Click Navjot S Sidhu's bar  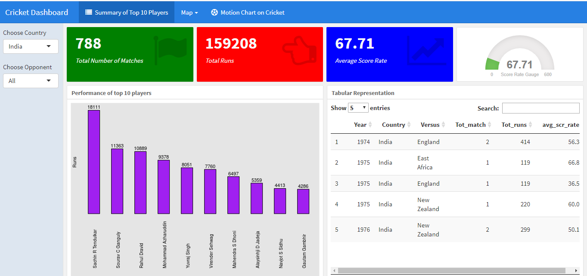pos(280,201)
